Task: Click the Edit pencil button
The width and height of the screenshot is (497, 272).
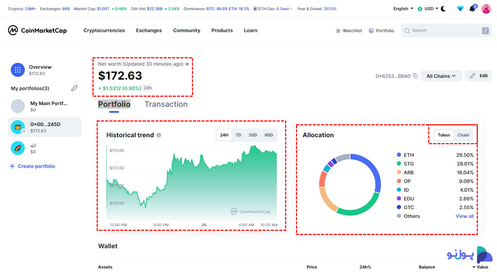Action: [x=478, y=76]
